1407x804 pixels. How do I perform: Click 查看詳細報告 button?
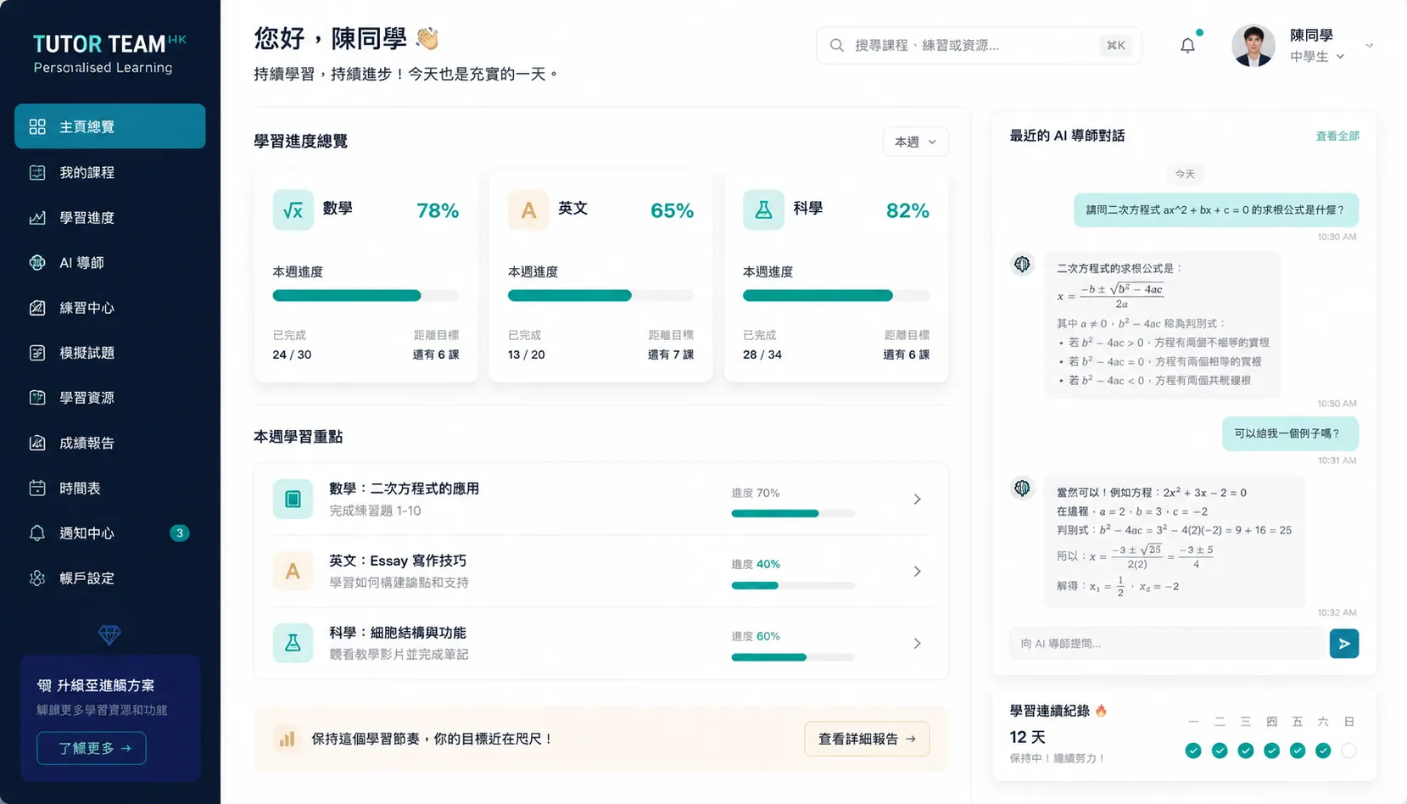coord(867,739)
